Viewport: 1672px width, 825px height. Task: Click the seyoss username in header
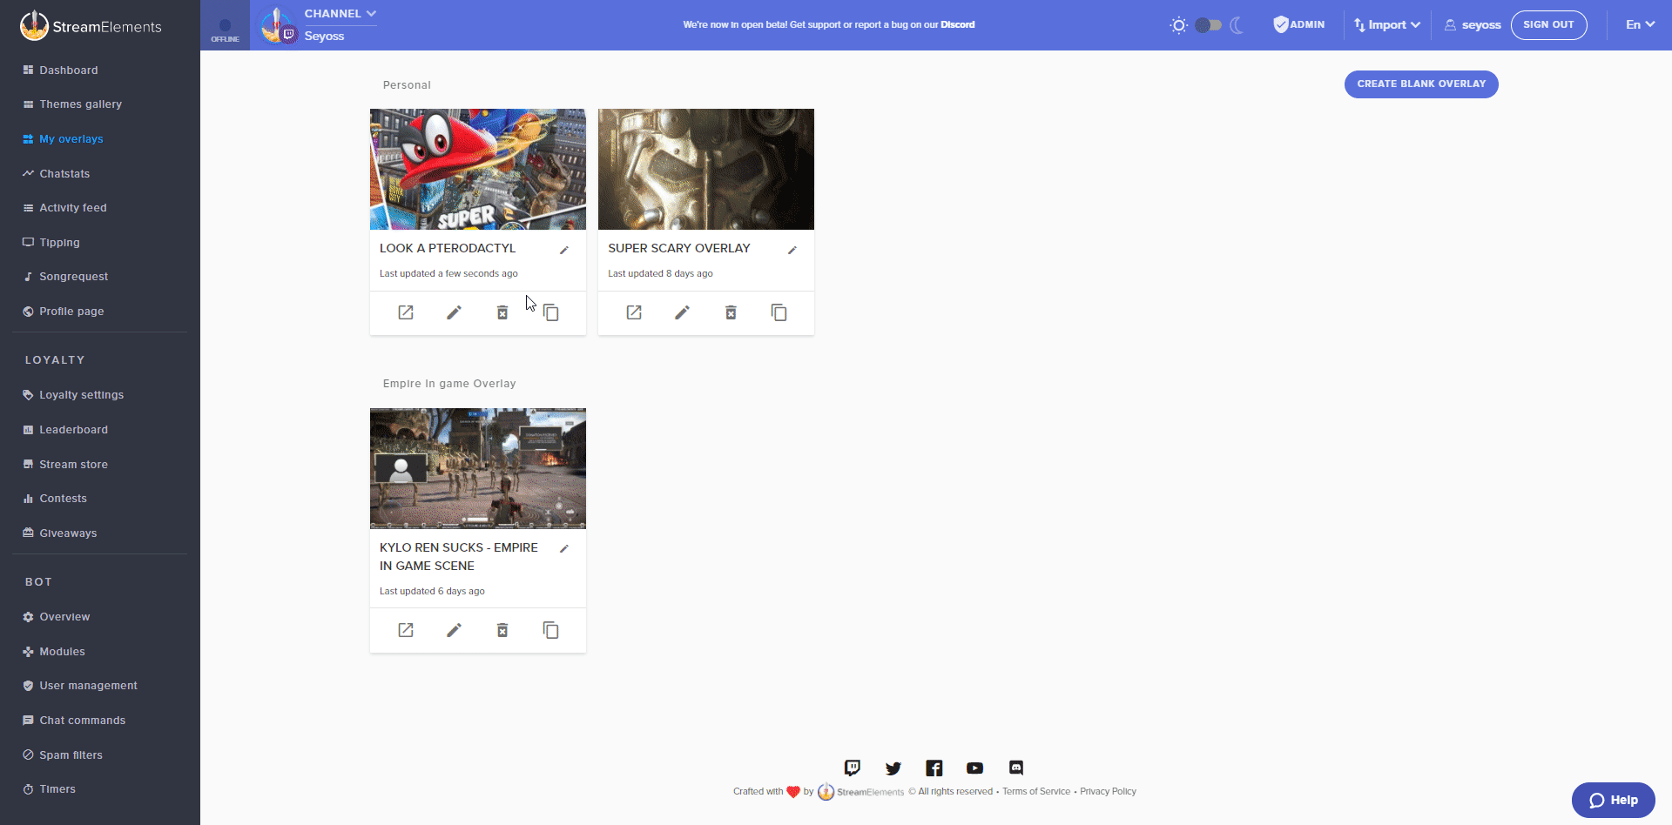(1473, 24)
